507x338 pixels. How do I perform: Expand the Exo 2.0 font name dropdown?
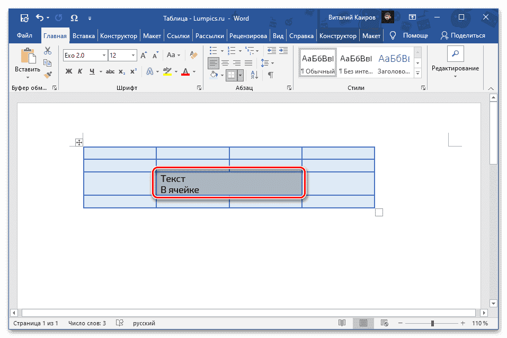(104, 55)
